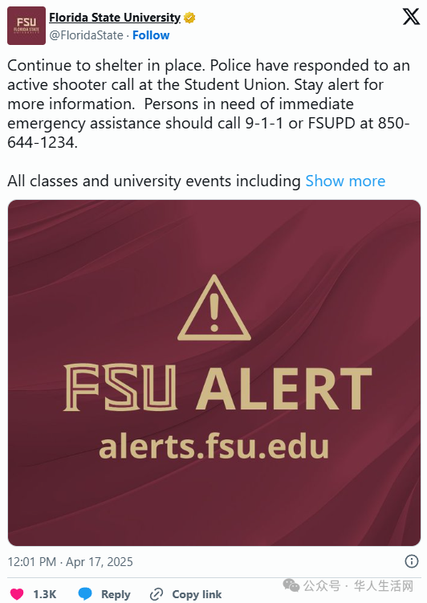Click the 1.3K likes count
Image resolution: width=427 pixels, height=603 pixels.
tap(45, 594)
